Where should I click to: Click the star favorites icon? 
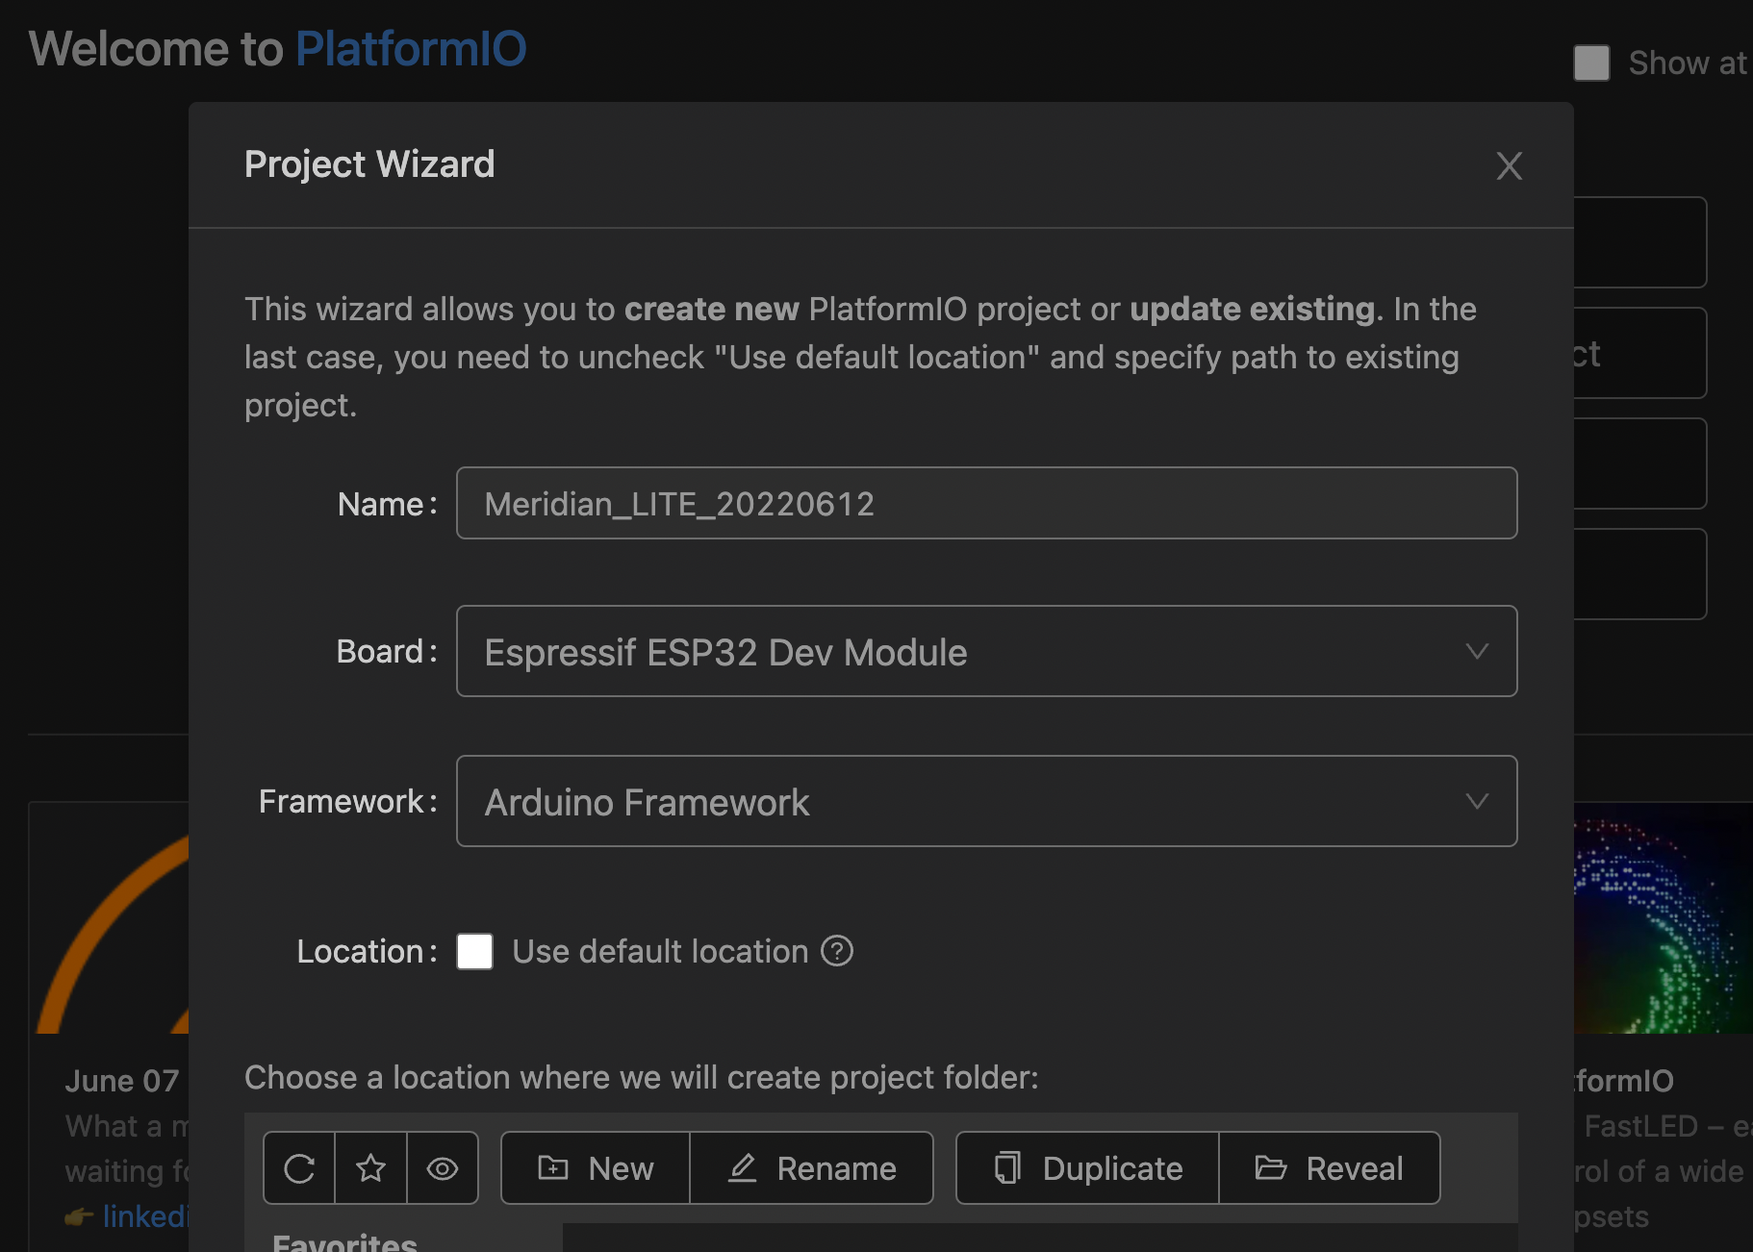click(x=370, y=1168)
